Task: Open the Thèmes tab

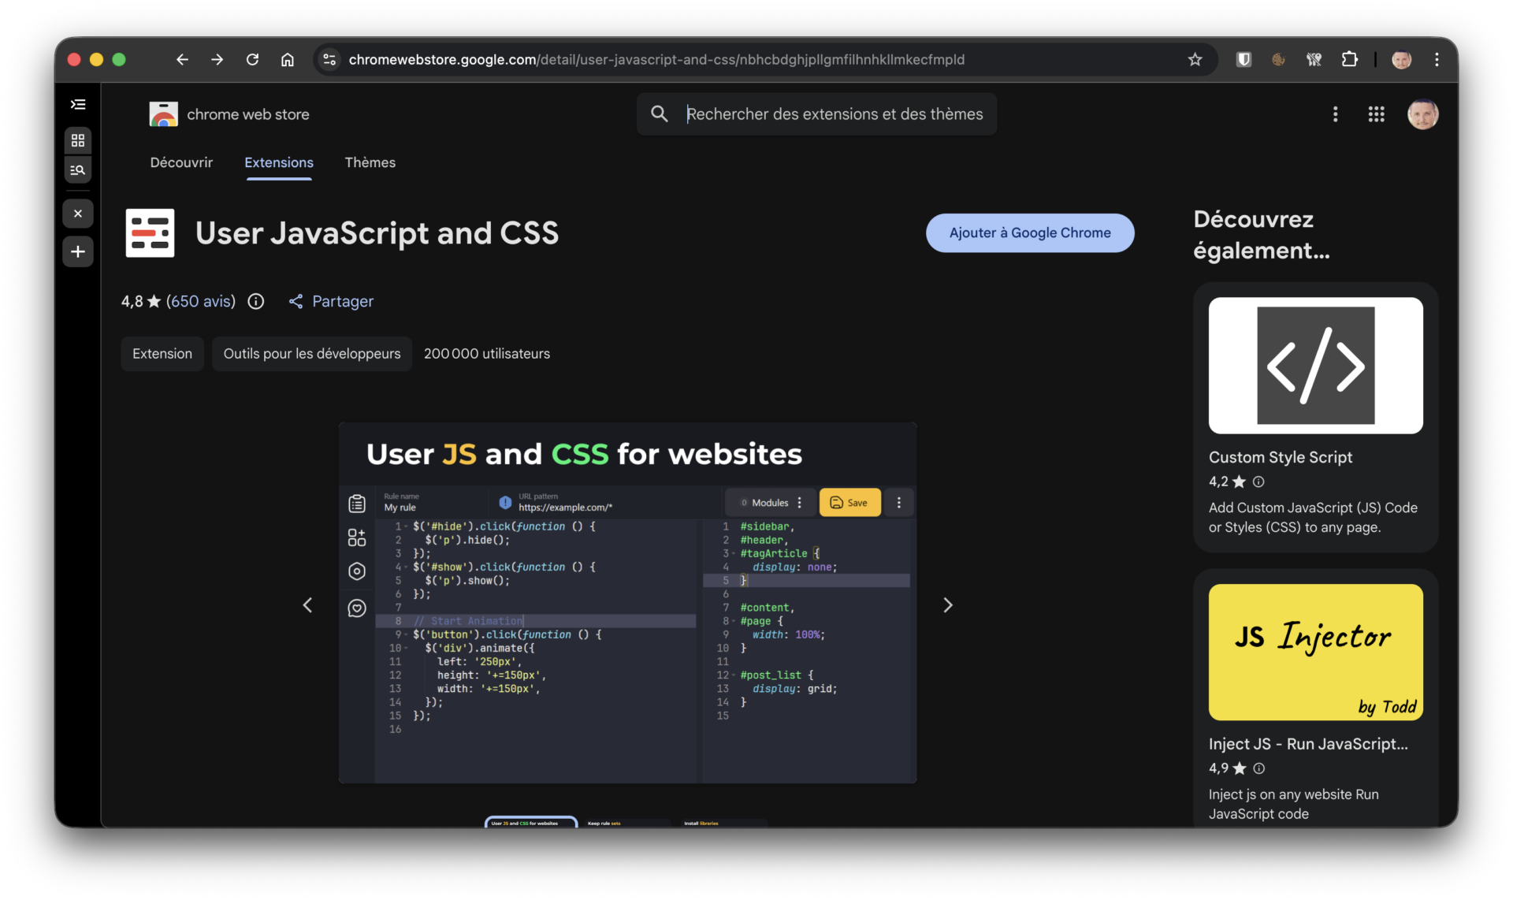Action: click(x=370, y=162)
